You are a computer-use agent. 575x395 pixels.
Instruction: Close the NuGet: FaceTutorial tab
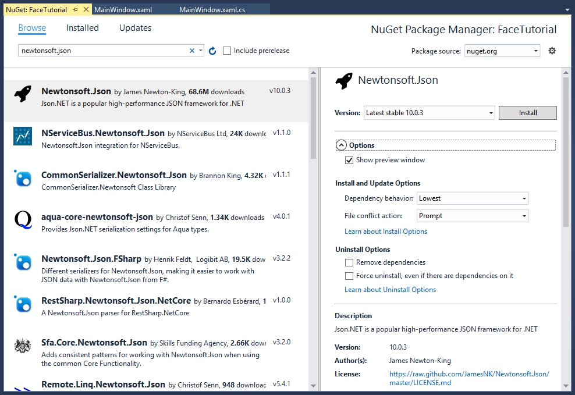86,9
